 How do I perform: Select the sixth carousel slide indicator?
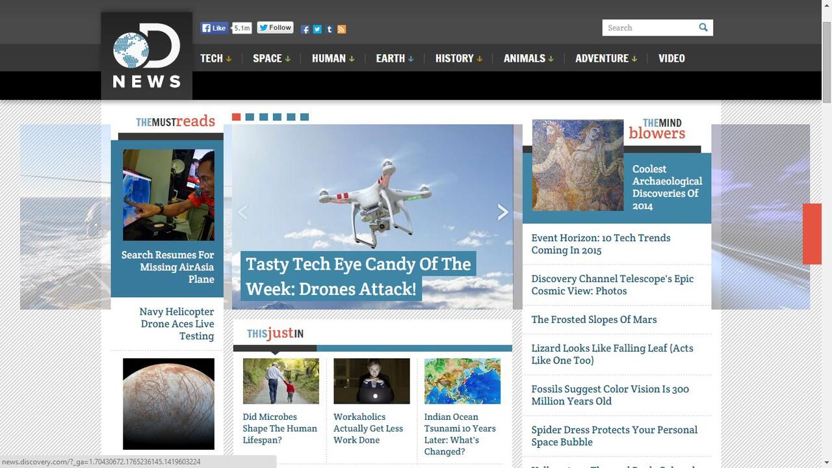coord(304,117)
